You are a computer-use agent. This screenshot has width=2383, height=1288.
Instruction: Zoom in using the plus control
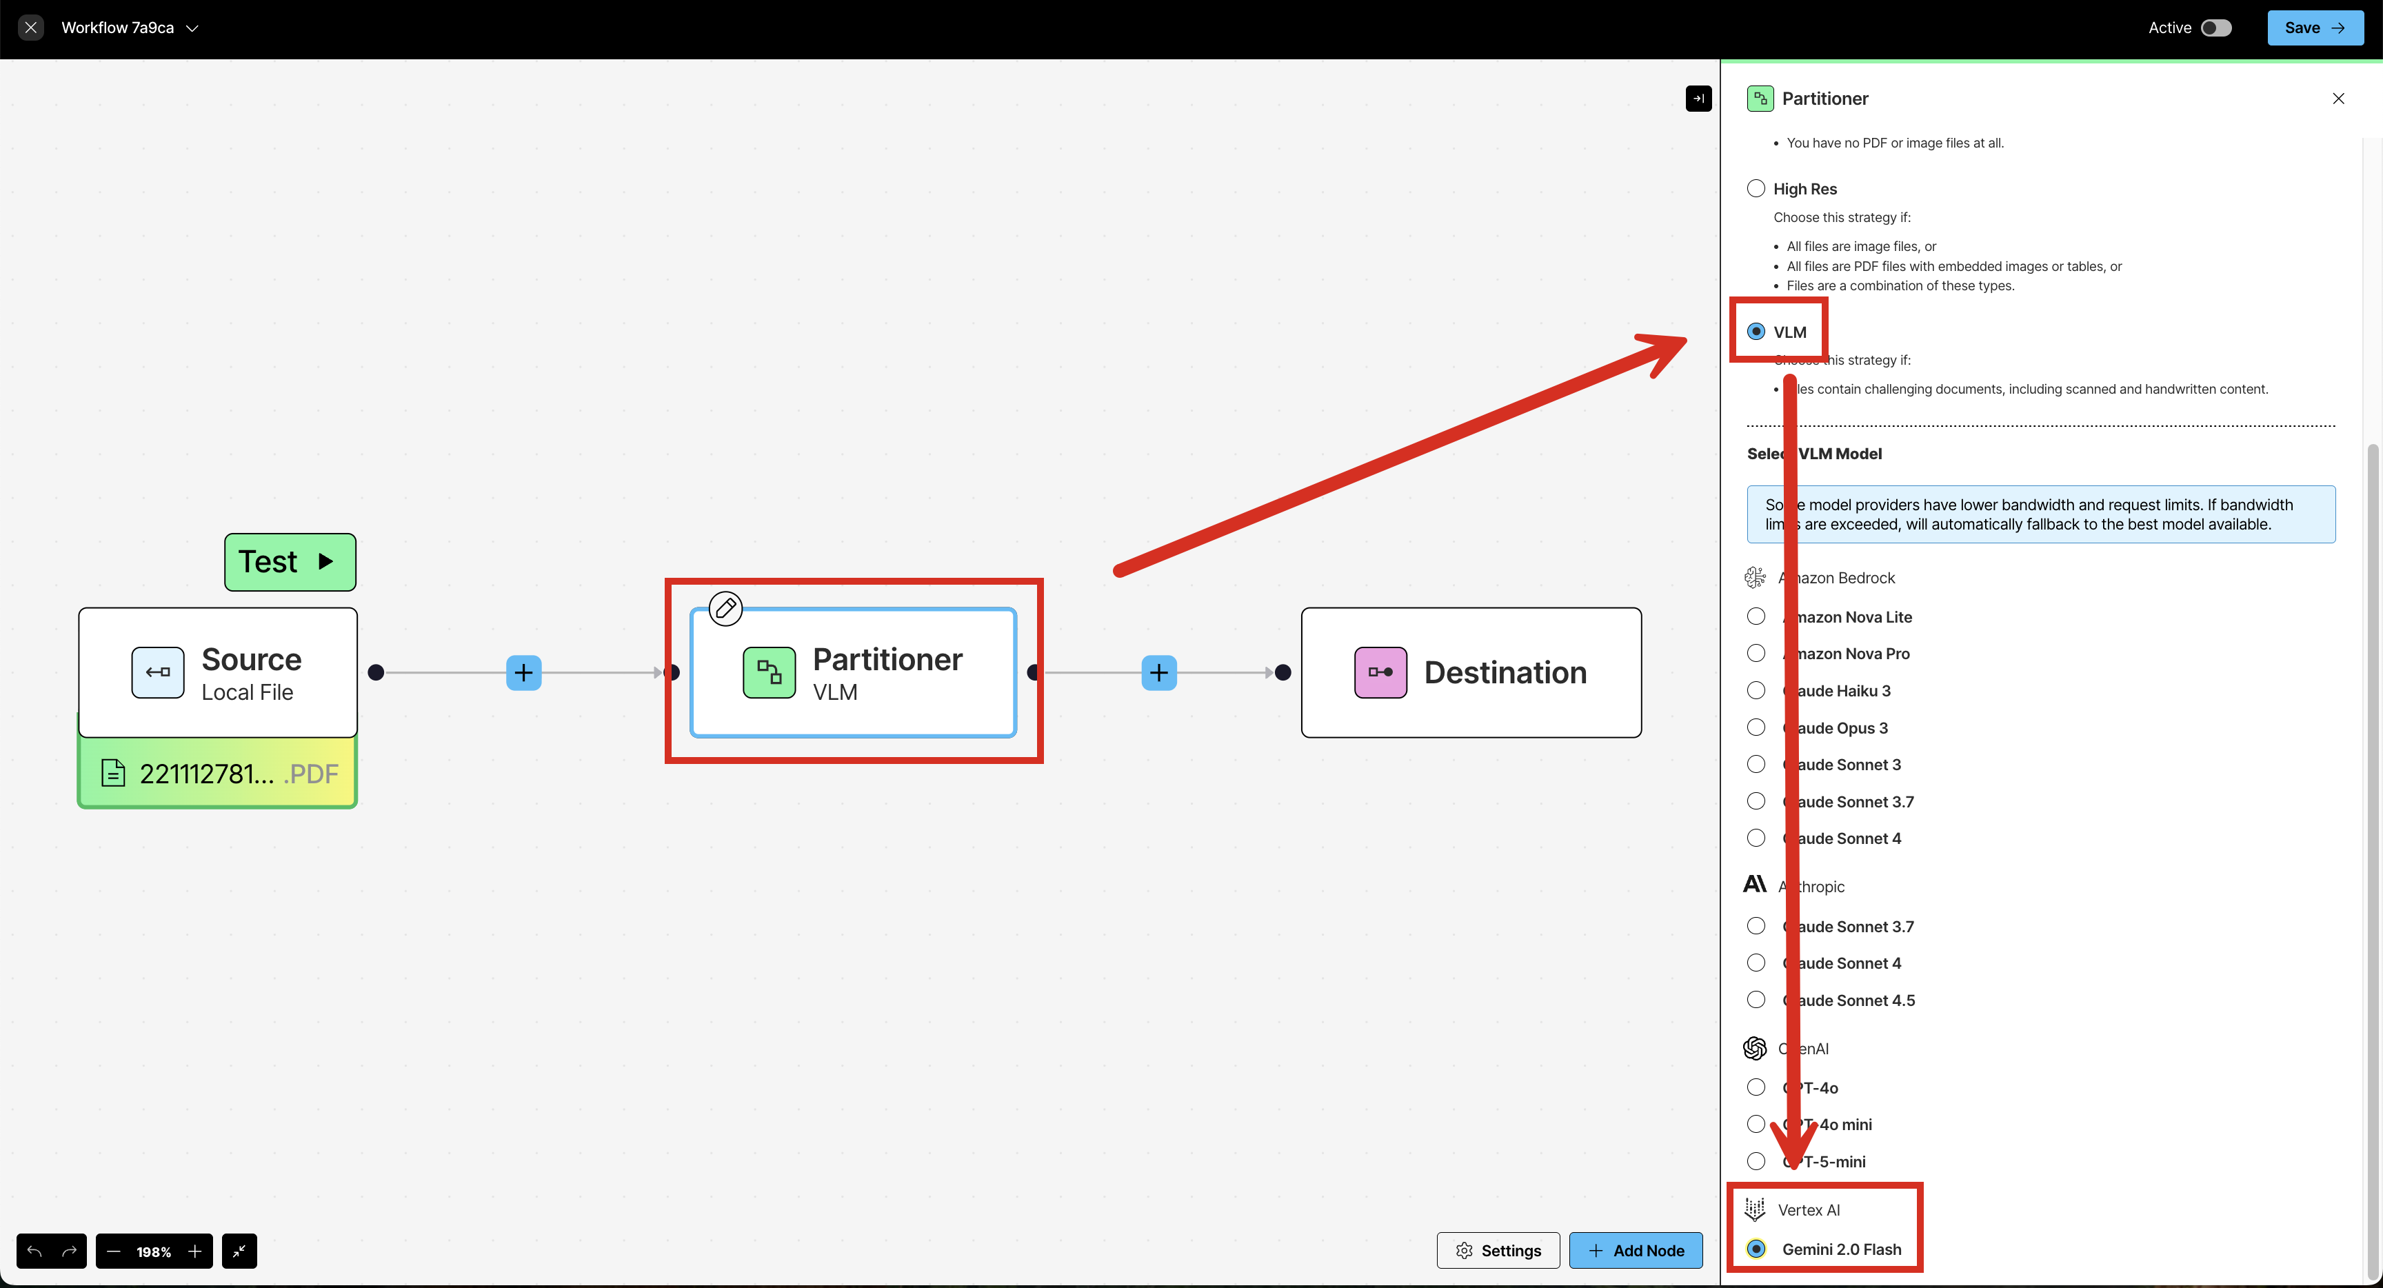tap(194, 1251)
